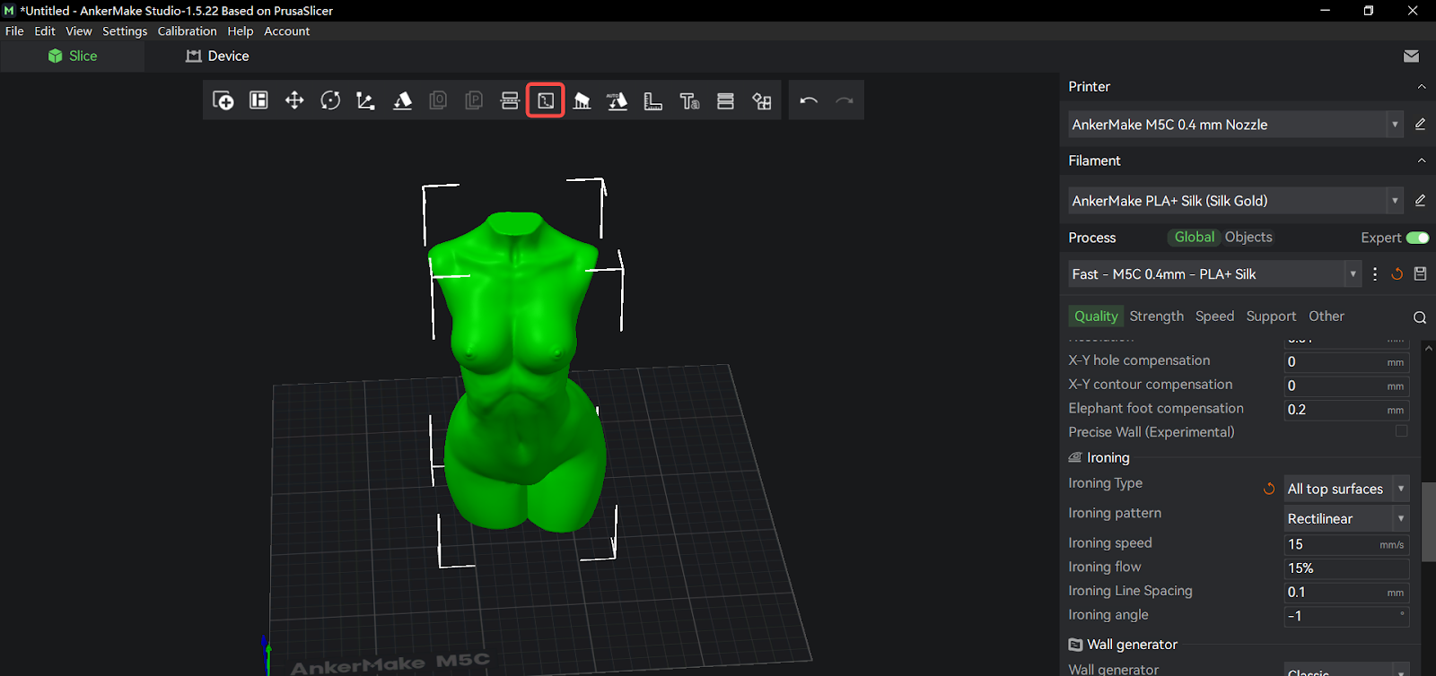
Task: Click the X-Y contour compensation field
Action: [1346, 386]
